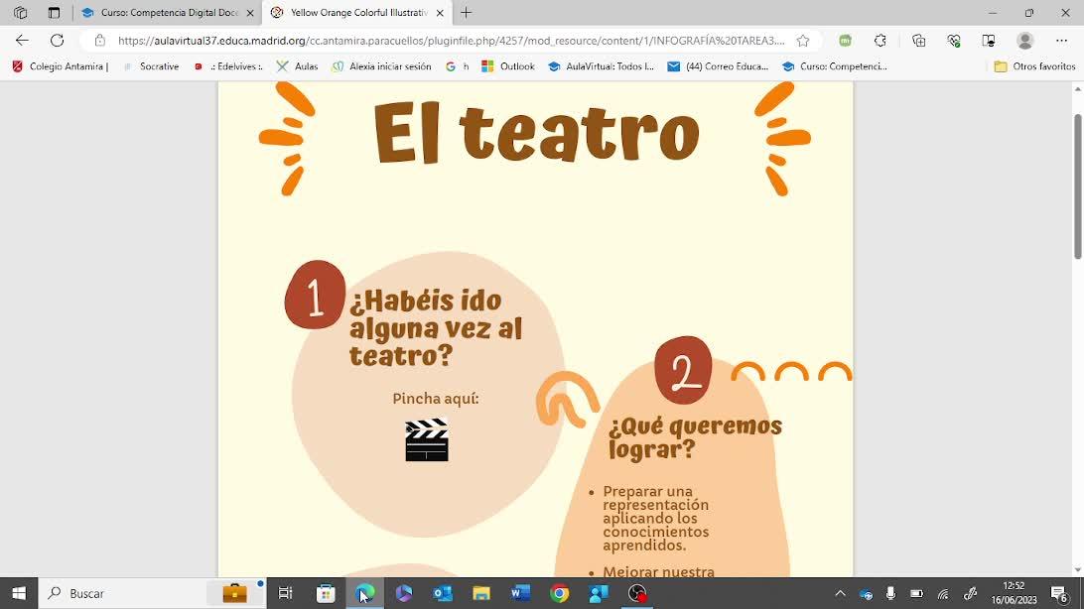
Task: Open the user profile avatar
Action: pos(1024,41)
